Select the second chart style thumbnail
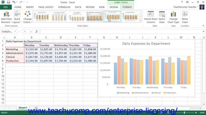Image resolution: width=206 pixels, height=115 pixels. [59, 16]
